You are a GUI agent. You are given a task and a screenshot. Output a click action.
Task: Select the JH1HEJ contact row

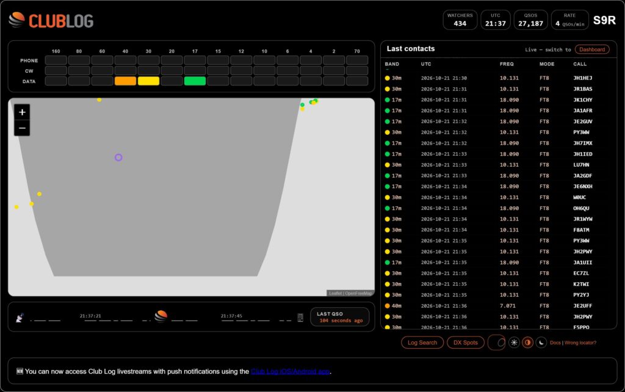498,78
